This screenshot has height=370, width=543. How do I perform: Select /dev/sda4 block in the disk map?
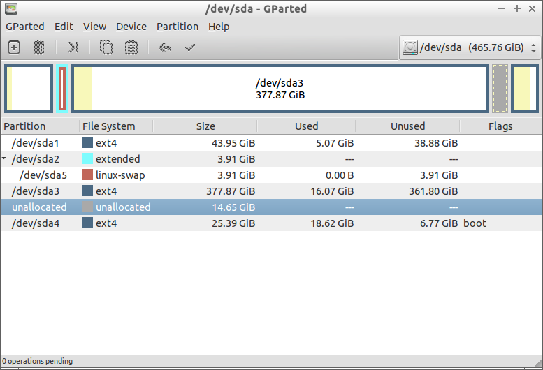[x=525, y=89]
